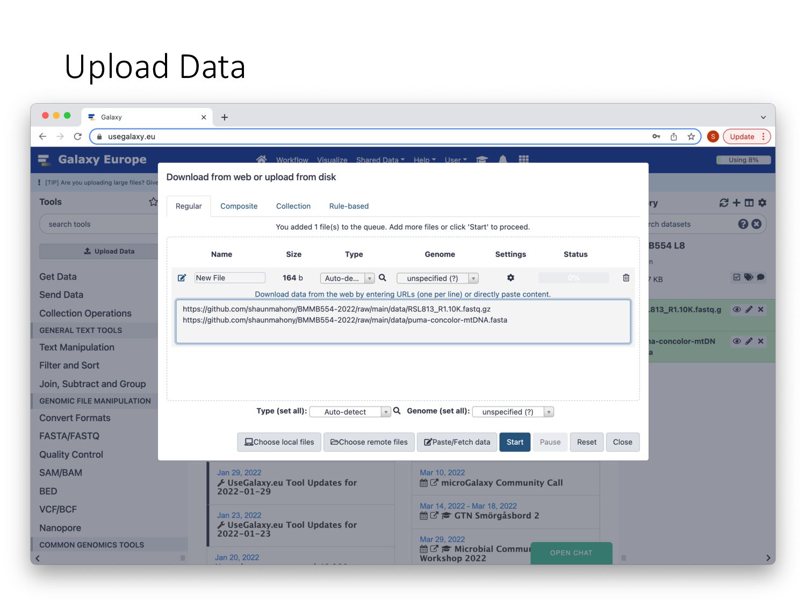Viewport: 806px width, 605px height.
Task: Click the New File row progress bar
Action: click(573, 278)
